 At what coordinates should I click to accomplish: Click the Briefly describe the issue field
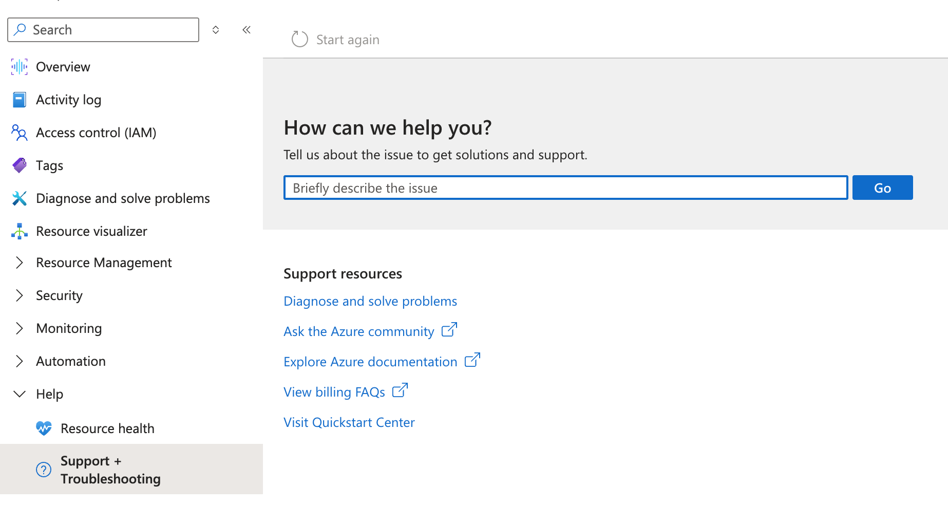click(565, 188)
